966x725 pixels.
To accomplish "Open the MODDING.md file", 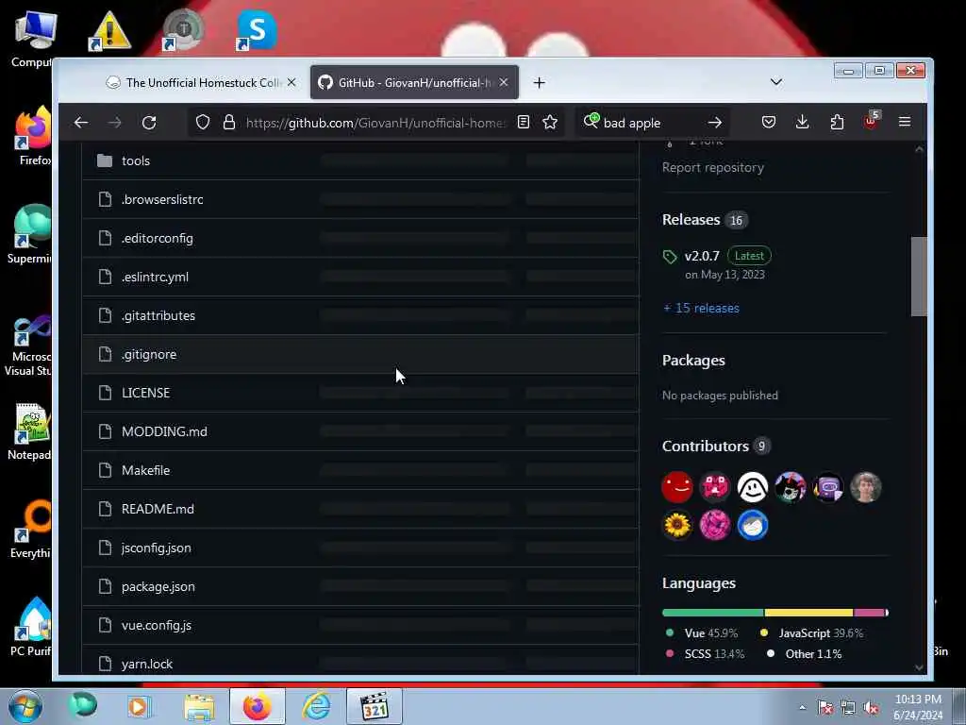I will (164, 431).
